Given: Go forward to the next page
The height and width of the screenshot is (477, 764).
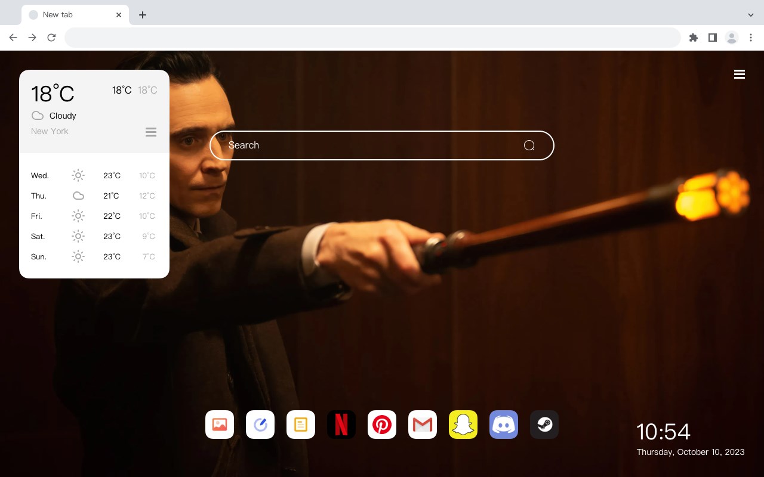Looking at the screenshot, I should click(32, 38).
